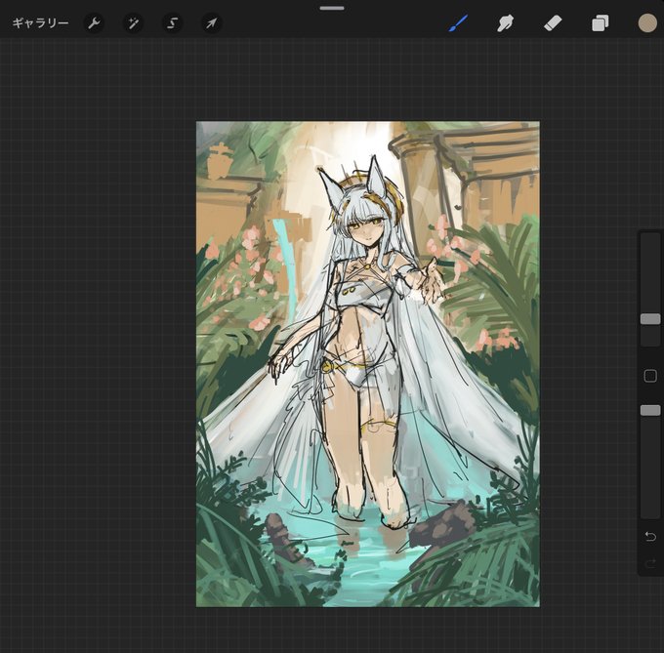The width and height of the screenshot is (664, 653).
Task: Tap the top center grab handle
Action: (x=332, y=8)
